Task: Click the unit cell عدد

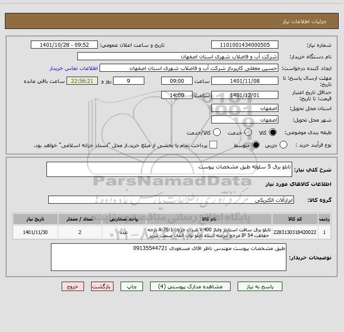Action: pyautogui.click(x=124, y=232)
